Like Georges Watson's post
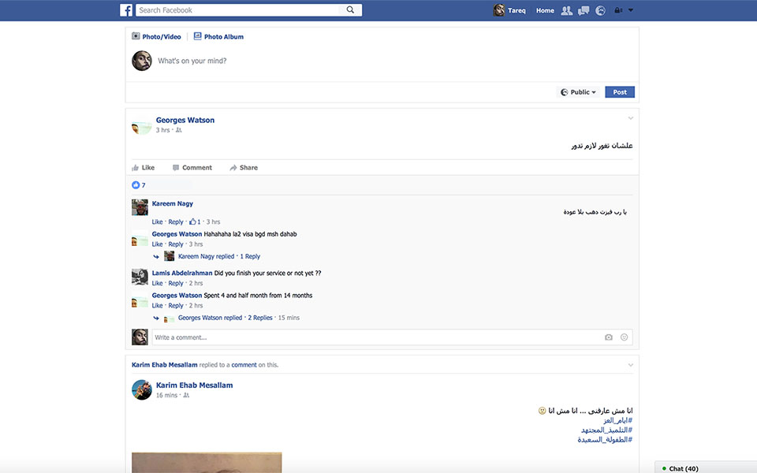 143,167
